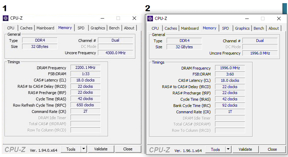The height and width of the screenshot is (157, 288).
Task: Open the Bench tab in the Ver. 1.94 window
Action: coord(114,28)
